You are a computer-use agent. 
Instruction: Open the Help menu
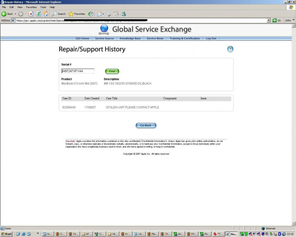tap(52, 7)
